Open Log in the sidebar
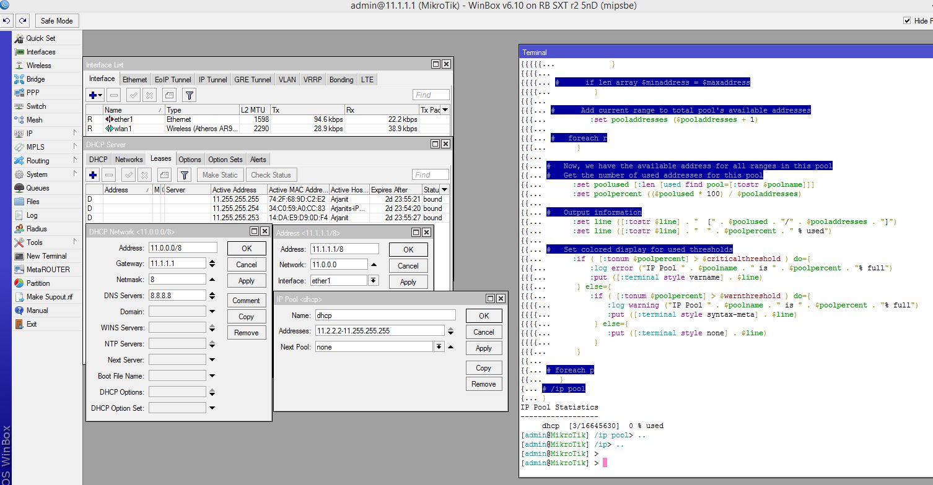This screenshot has height=485, width=933. (32, 215)
